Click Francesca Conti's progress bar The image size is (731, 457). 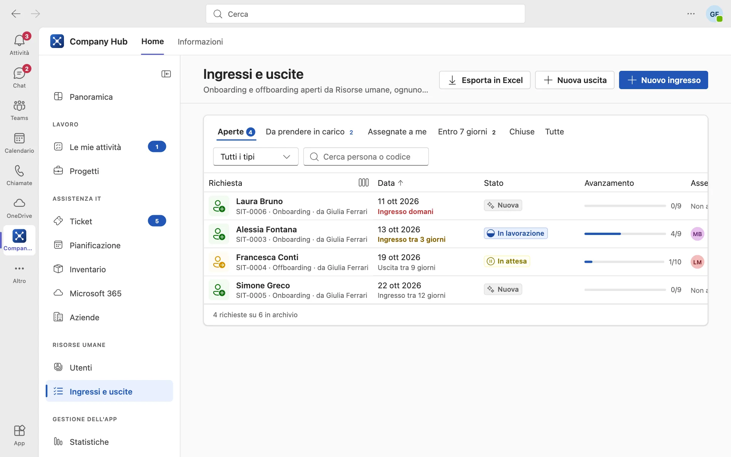click(624, 262)
